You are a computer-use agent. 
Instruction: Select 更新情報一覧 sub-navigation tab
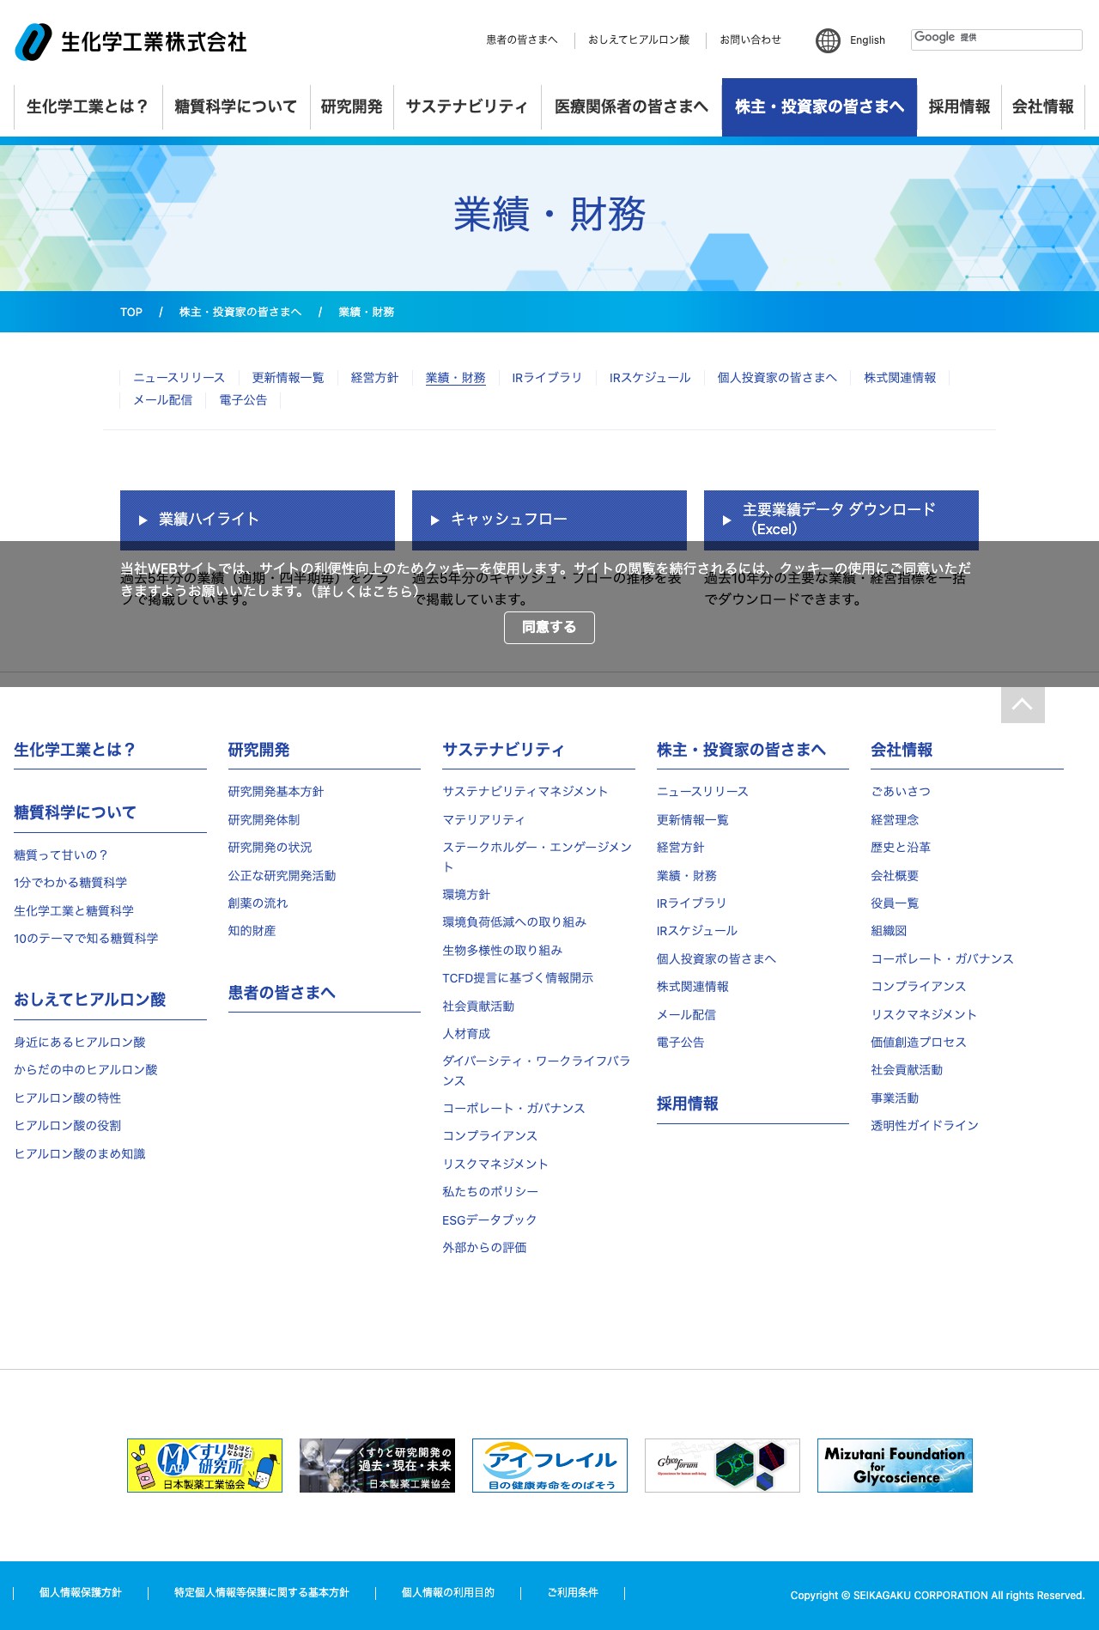(x=288, y=378)
